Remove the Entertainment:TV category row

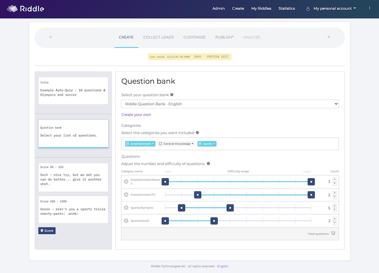tap(126, 195)
